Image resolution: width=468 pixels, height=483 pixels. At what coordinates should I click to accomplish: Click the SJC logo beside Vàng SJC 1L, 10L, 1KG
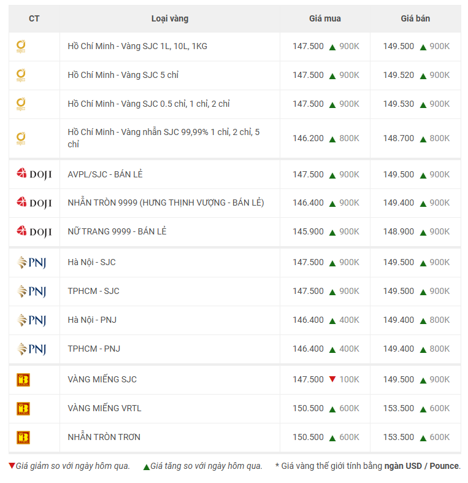21,46
